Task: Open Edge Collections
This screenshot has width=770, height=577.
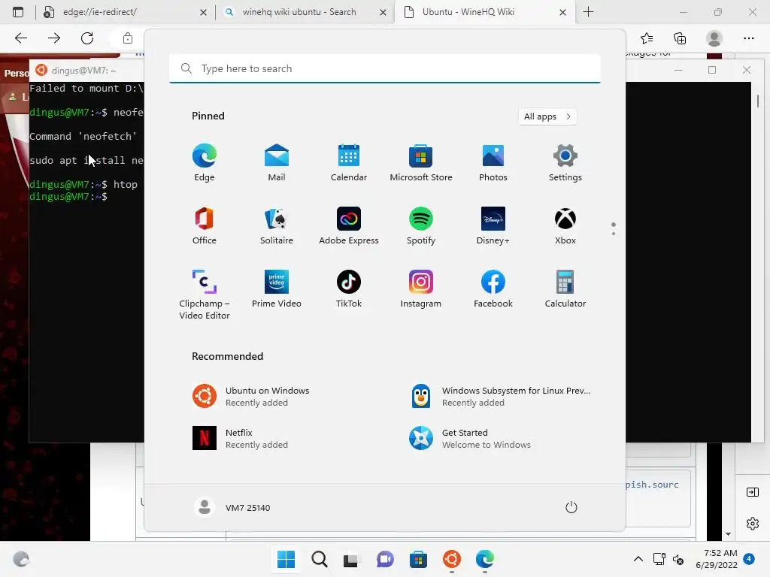Action: tap(680, 38)
